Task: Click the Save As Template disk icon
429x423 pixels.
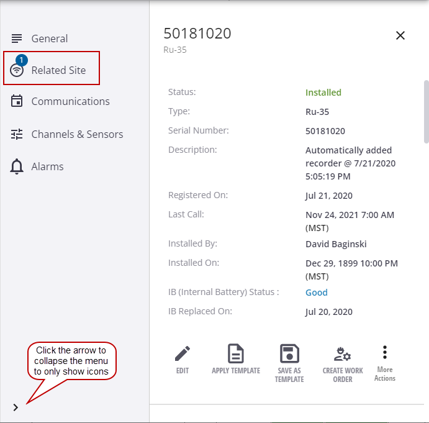Action: [x=289, y=354]
